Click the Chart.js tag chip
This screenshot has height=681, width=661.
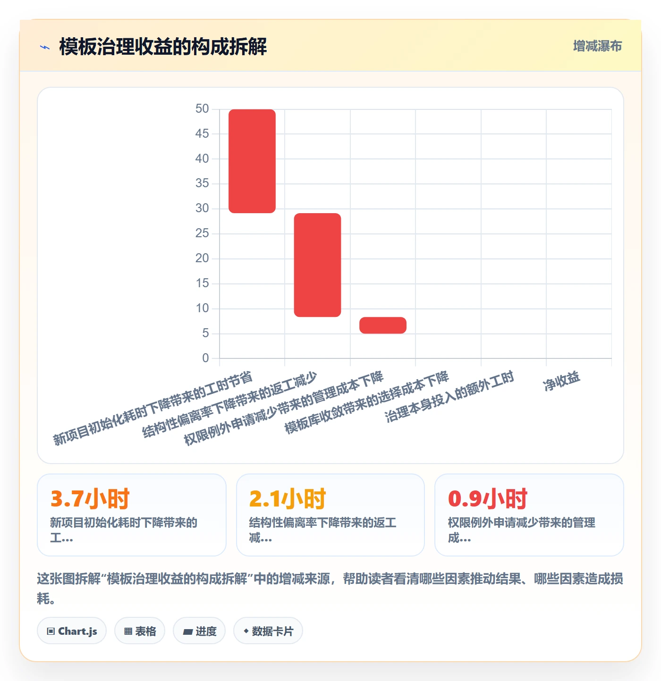point(72,631)
